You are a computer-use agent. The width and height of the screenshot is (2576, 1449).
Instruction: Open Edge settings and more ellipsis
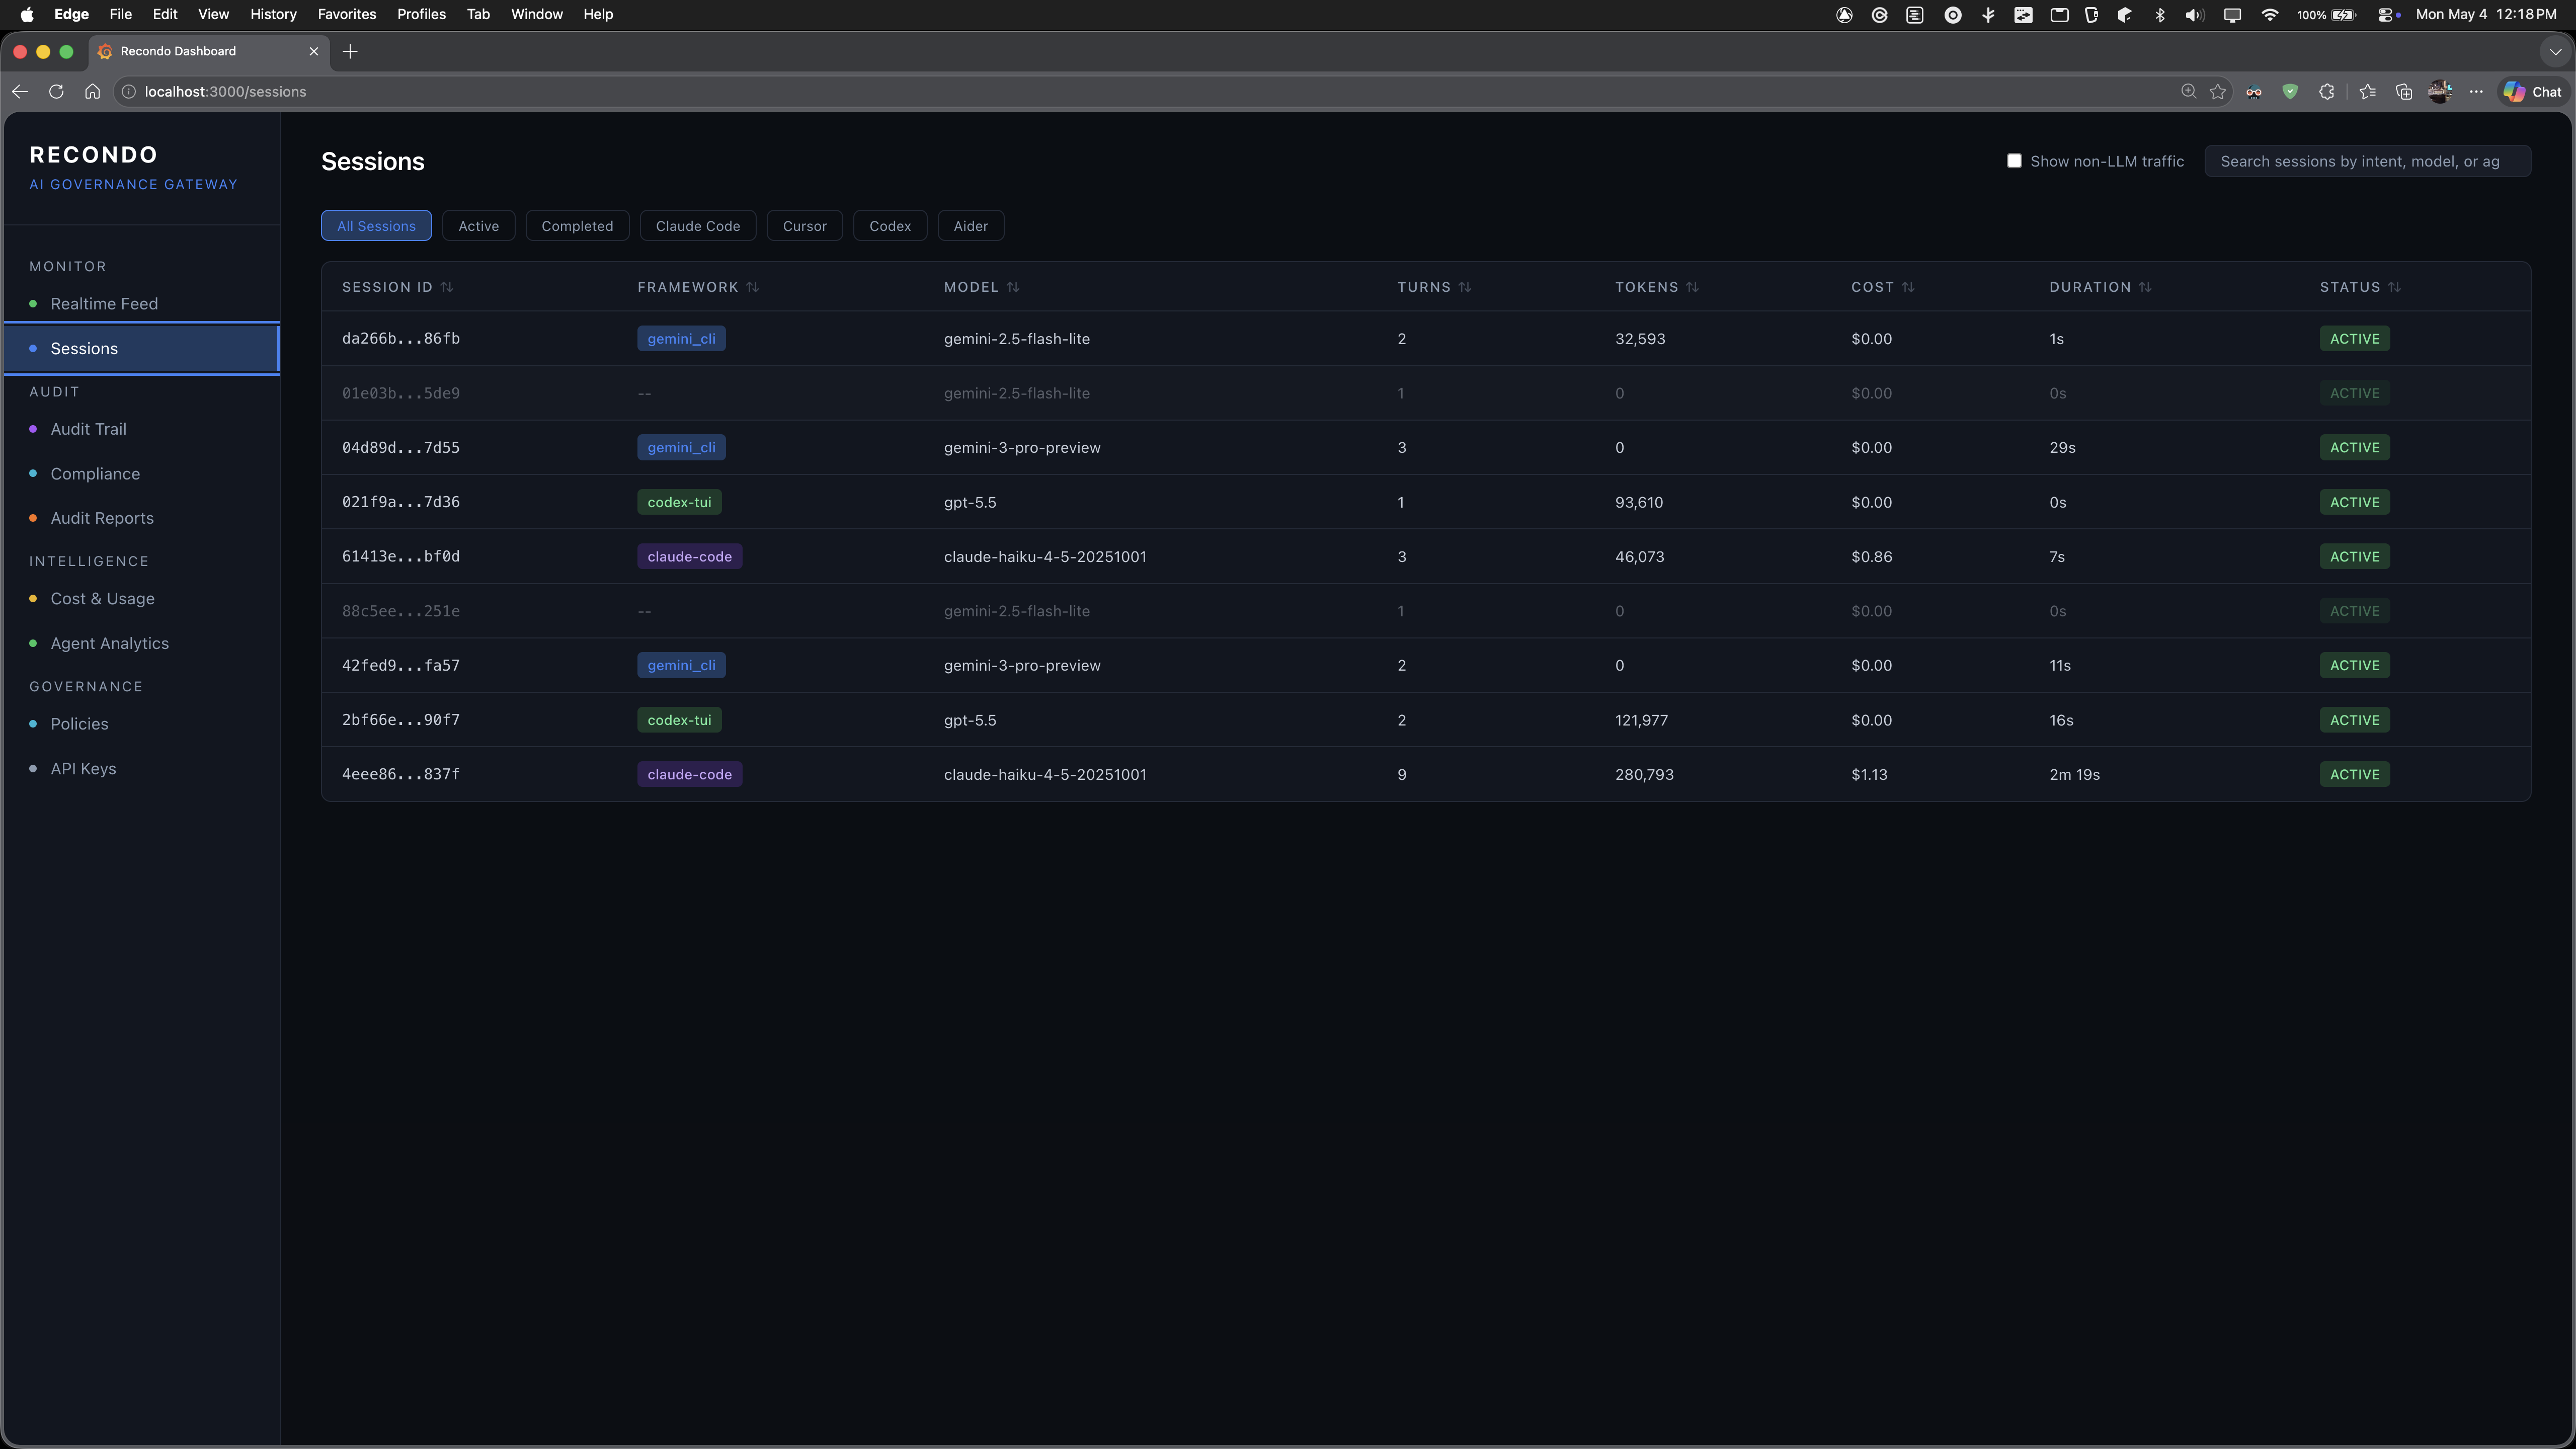[x=2476, y=91]
